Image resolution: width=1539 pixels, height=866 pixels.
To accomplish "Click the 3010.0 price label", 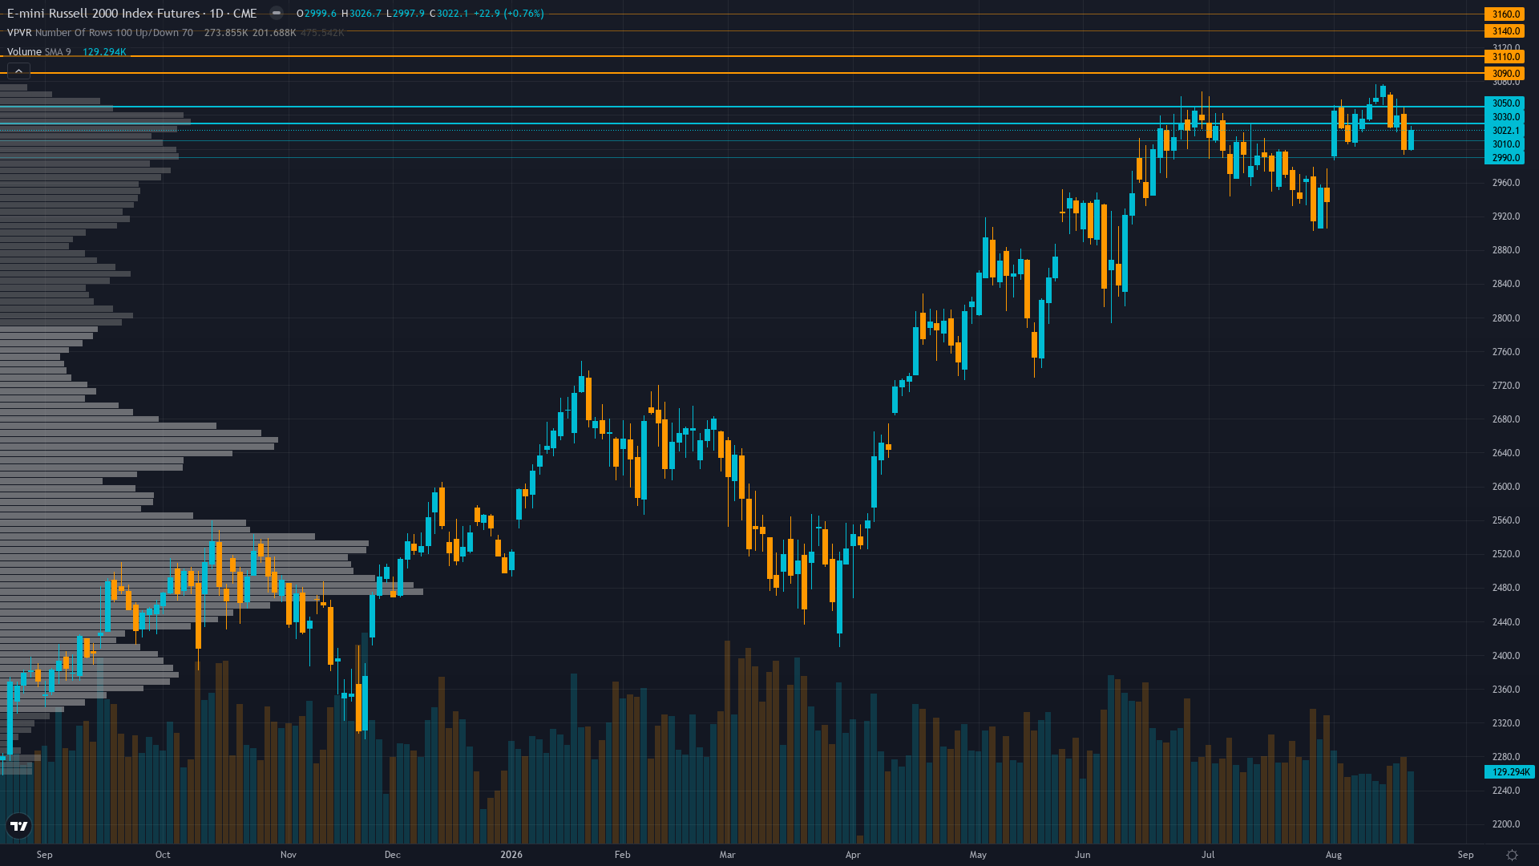I will point(1505,144).
